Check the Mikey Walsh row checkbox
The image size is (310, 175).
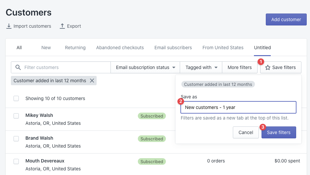click(x=16, y=116)
